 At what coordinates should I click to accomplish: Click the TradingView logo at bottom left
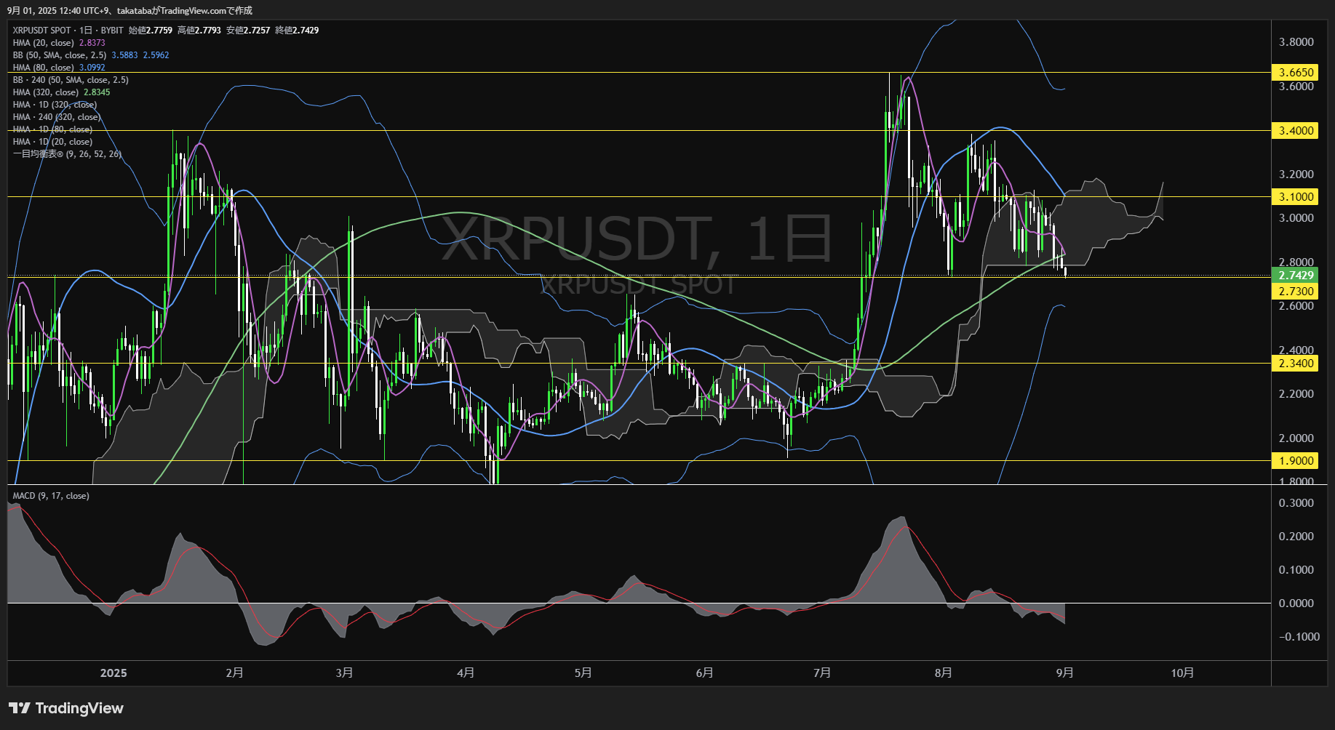[x=66, y=708]
